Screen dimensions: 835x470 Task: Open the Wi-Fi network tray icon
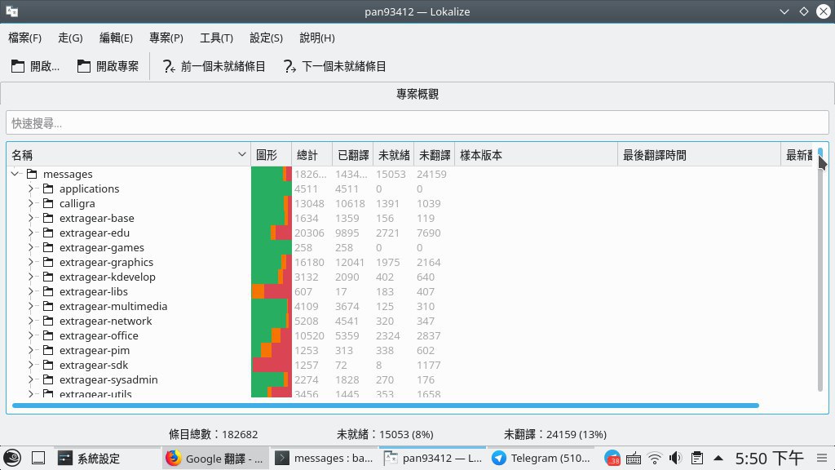pyautogui.click(x=655, y=458)
